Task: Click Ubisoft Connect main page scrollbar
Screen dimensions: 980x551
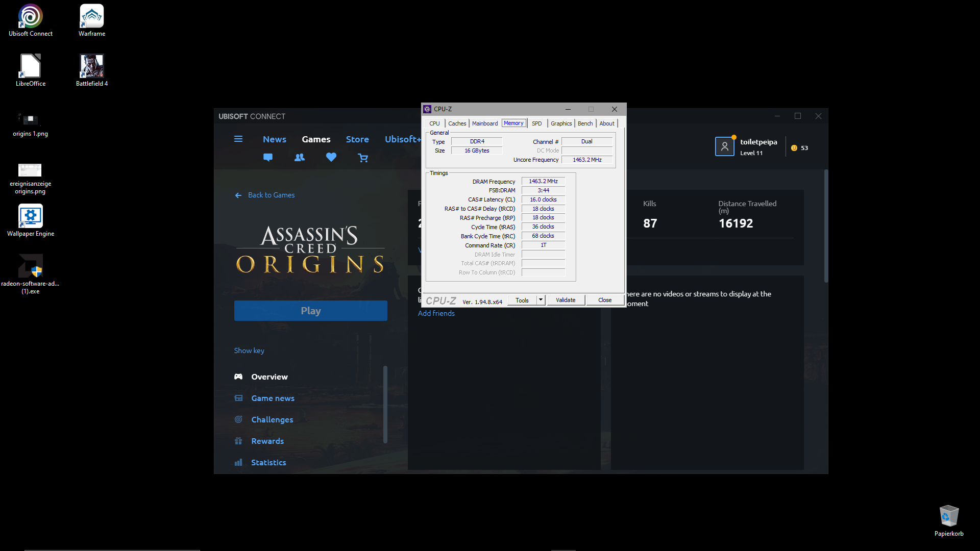Action: pyautogui.click(x=826, y=226)
